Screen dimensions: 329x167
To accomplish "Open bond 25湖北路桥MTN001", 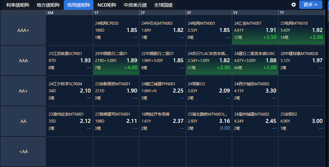I will click(x=207, y=114).
